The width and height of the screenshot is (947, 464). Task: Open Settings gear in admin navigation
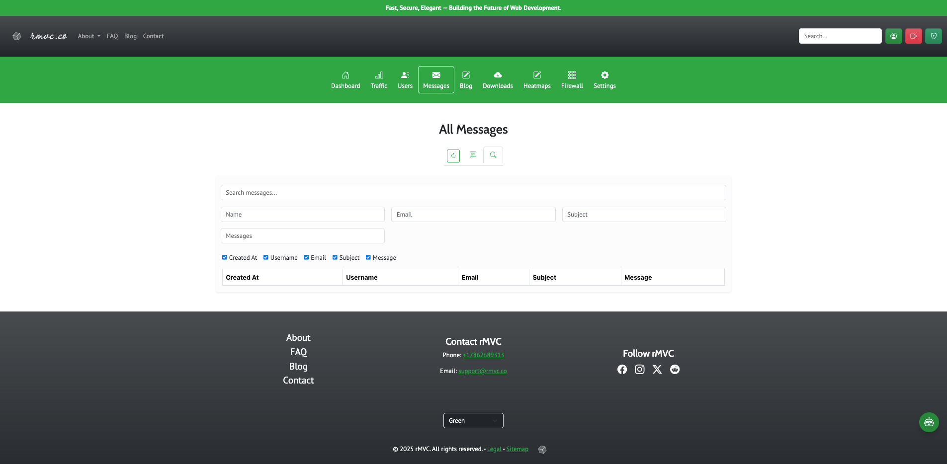[604, 79]
